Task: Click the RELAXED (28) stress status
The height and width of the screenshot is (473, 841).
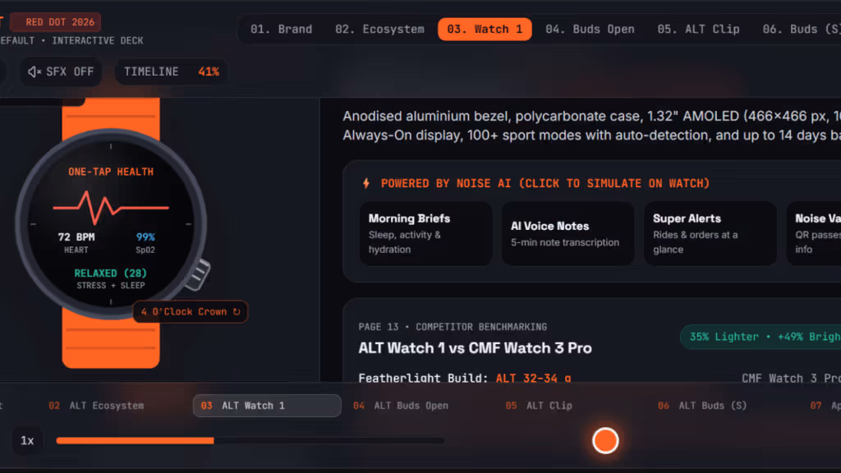Action: coord(111,273)
